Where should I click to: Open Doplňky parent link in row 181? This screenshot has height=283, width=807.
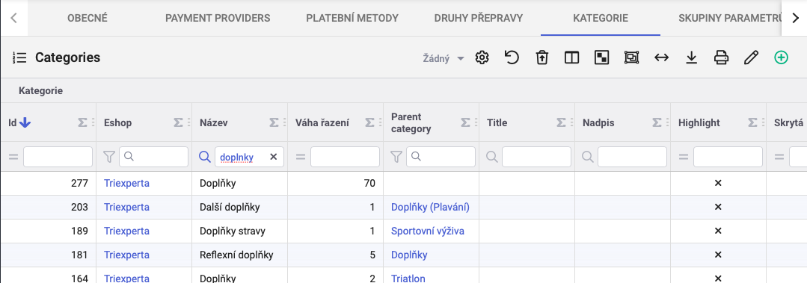tap(409, 255)
